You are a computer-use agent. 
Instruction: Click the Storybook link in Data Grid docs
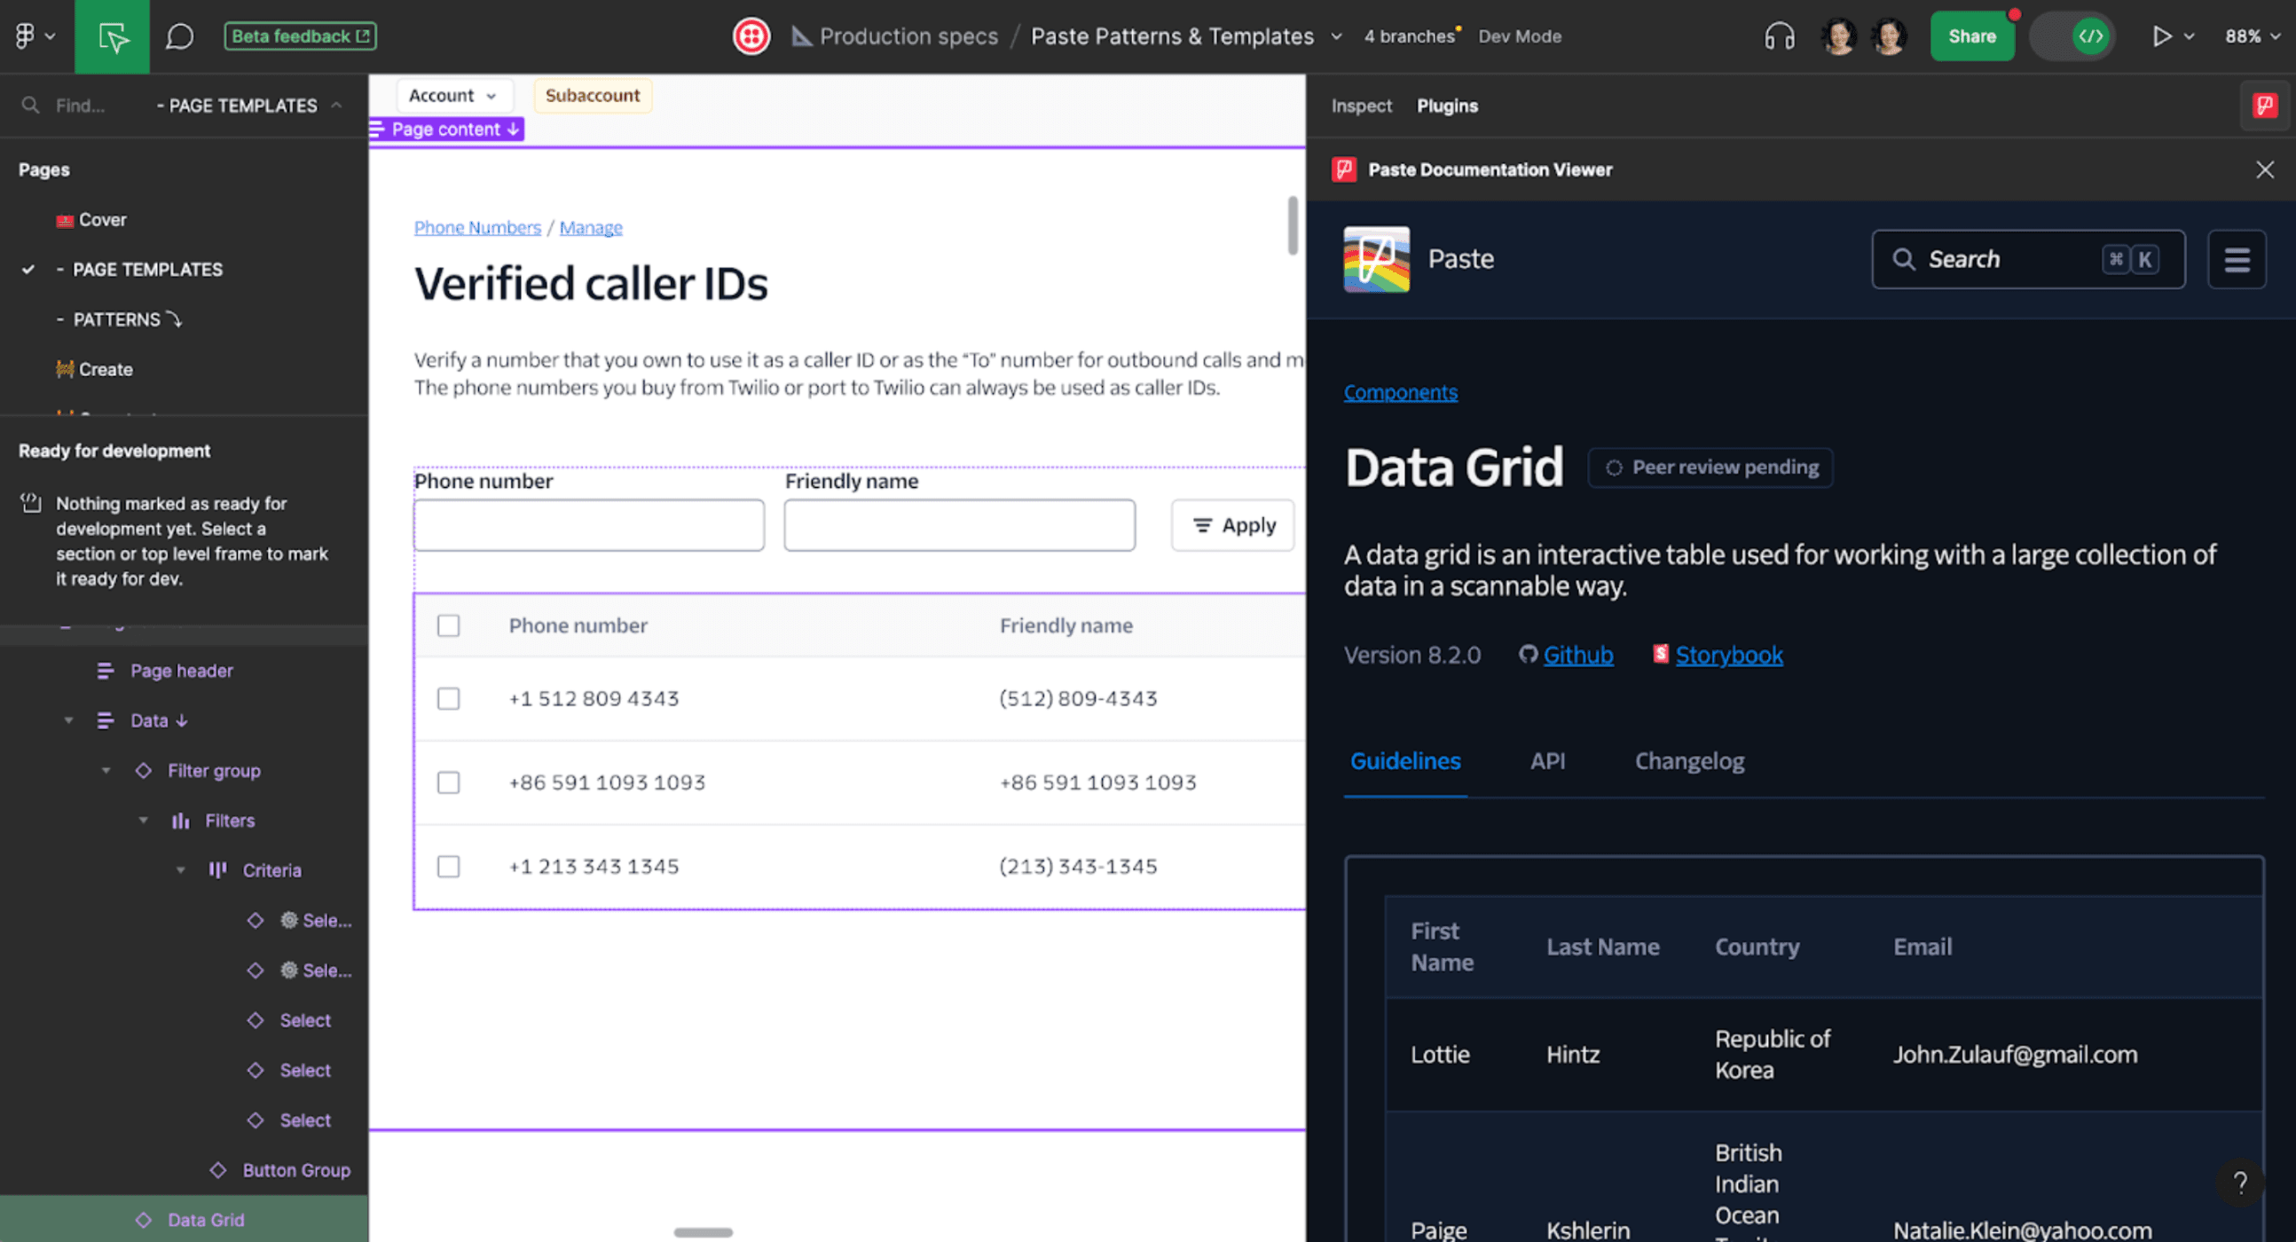pos(1730,655)
